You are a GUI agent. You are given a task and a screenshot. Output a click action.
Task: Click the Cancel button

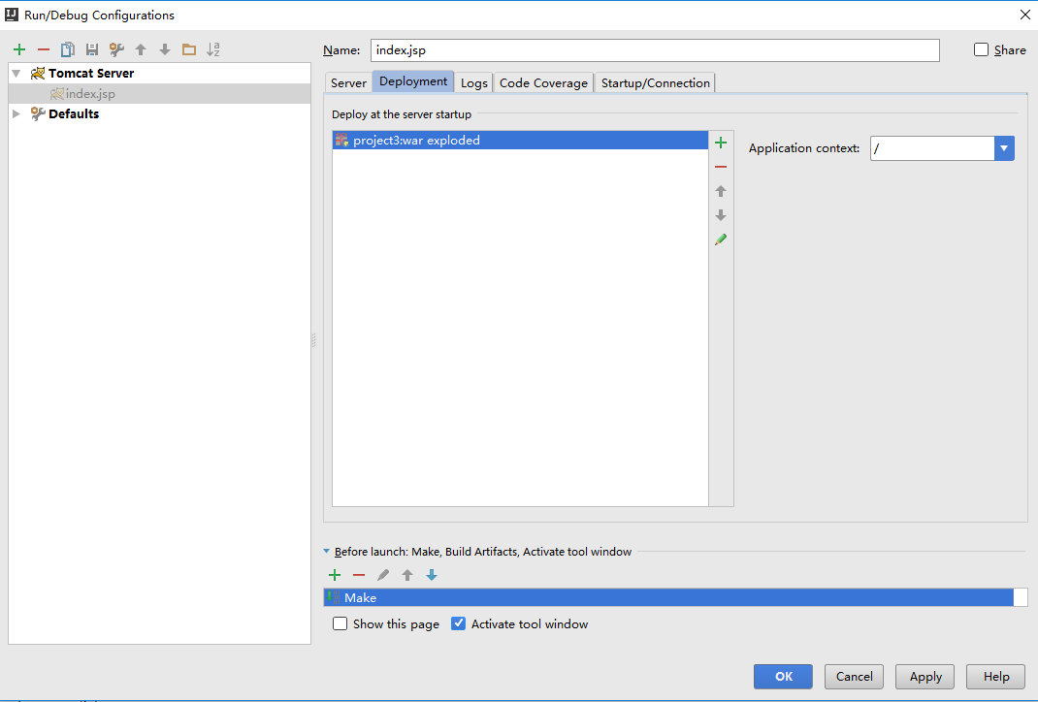854,676
